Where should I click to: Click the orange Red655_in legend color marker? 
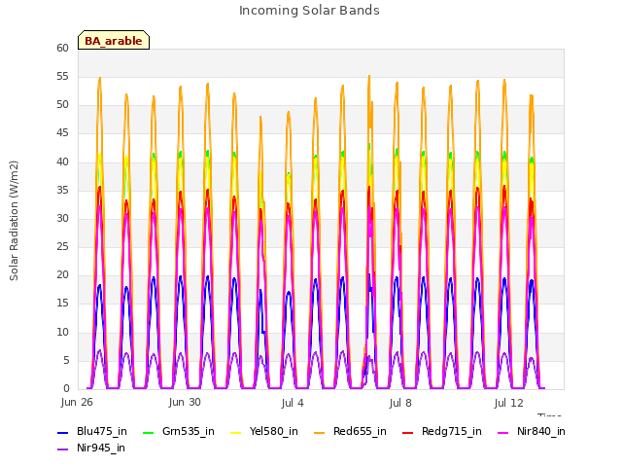coord(320,432)
